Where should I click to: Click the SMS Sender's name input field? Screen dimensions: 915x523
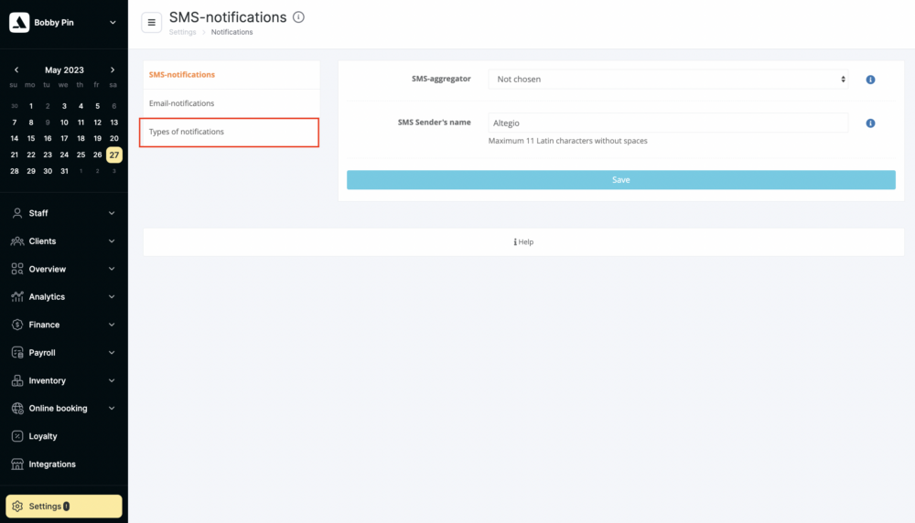668,123
